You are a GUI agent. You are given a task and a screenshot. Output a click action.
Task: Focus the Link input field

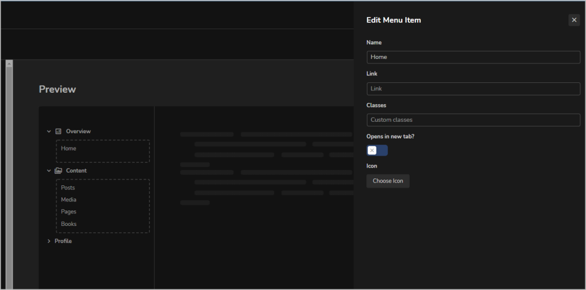click(473, 89)
